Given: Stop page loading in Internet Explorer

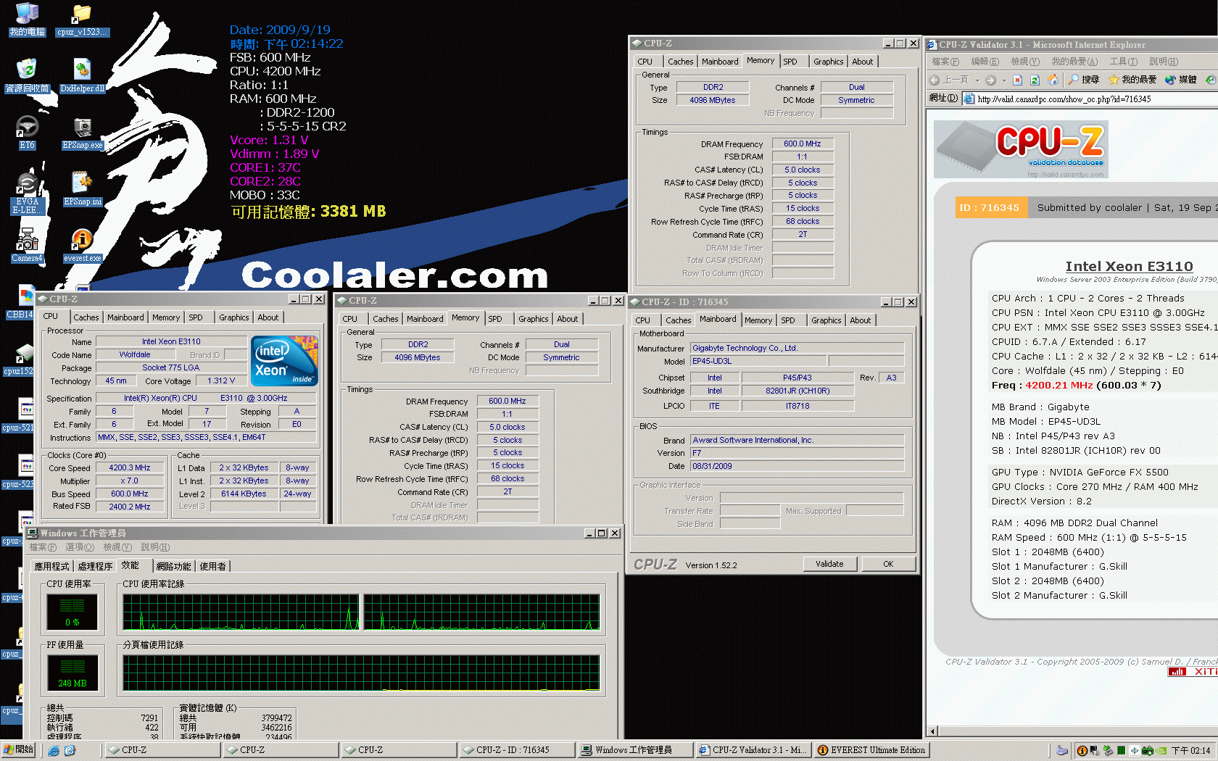Looking at the screenshot, I should tap(1018, 80).
